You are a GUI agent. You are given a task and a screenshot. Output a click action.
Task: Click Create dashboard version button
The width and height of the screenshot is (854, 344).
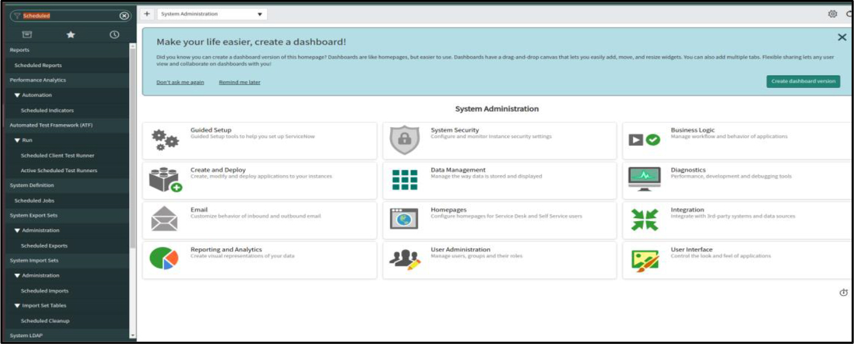click(x=803, y=81)
